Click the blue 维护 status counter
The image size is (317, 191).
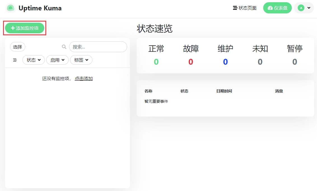pos(225,62)
